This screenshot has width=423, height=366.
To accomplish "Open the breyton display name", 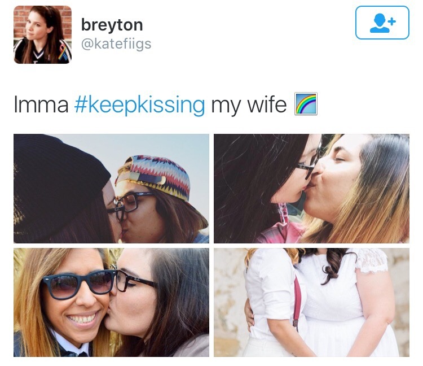I will click(x=112, y=25).
